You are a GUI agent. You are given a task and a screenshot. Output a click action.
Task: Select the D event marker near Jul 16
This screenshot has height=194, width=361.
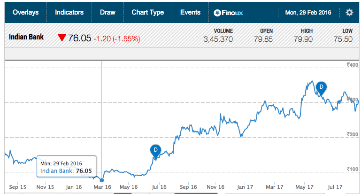click(x=155, y=150)
